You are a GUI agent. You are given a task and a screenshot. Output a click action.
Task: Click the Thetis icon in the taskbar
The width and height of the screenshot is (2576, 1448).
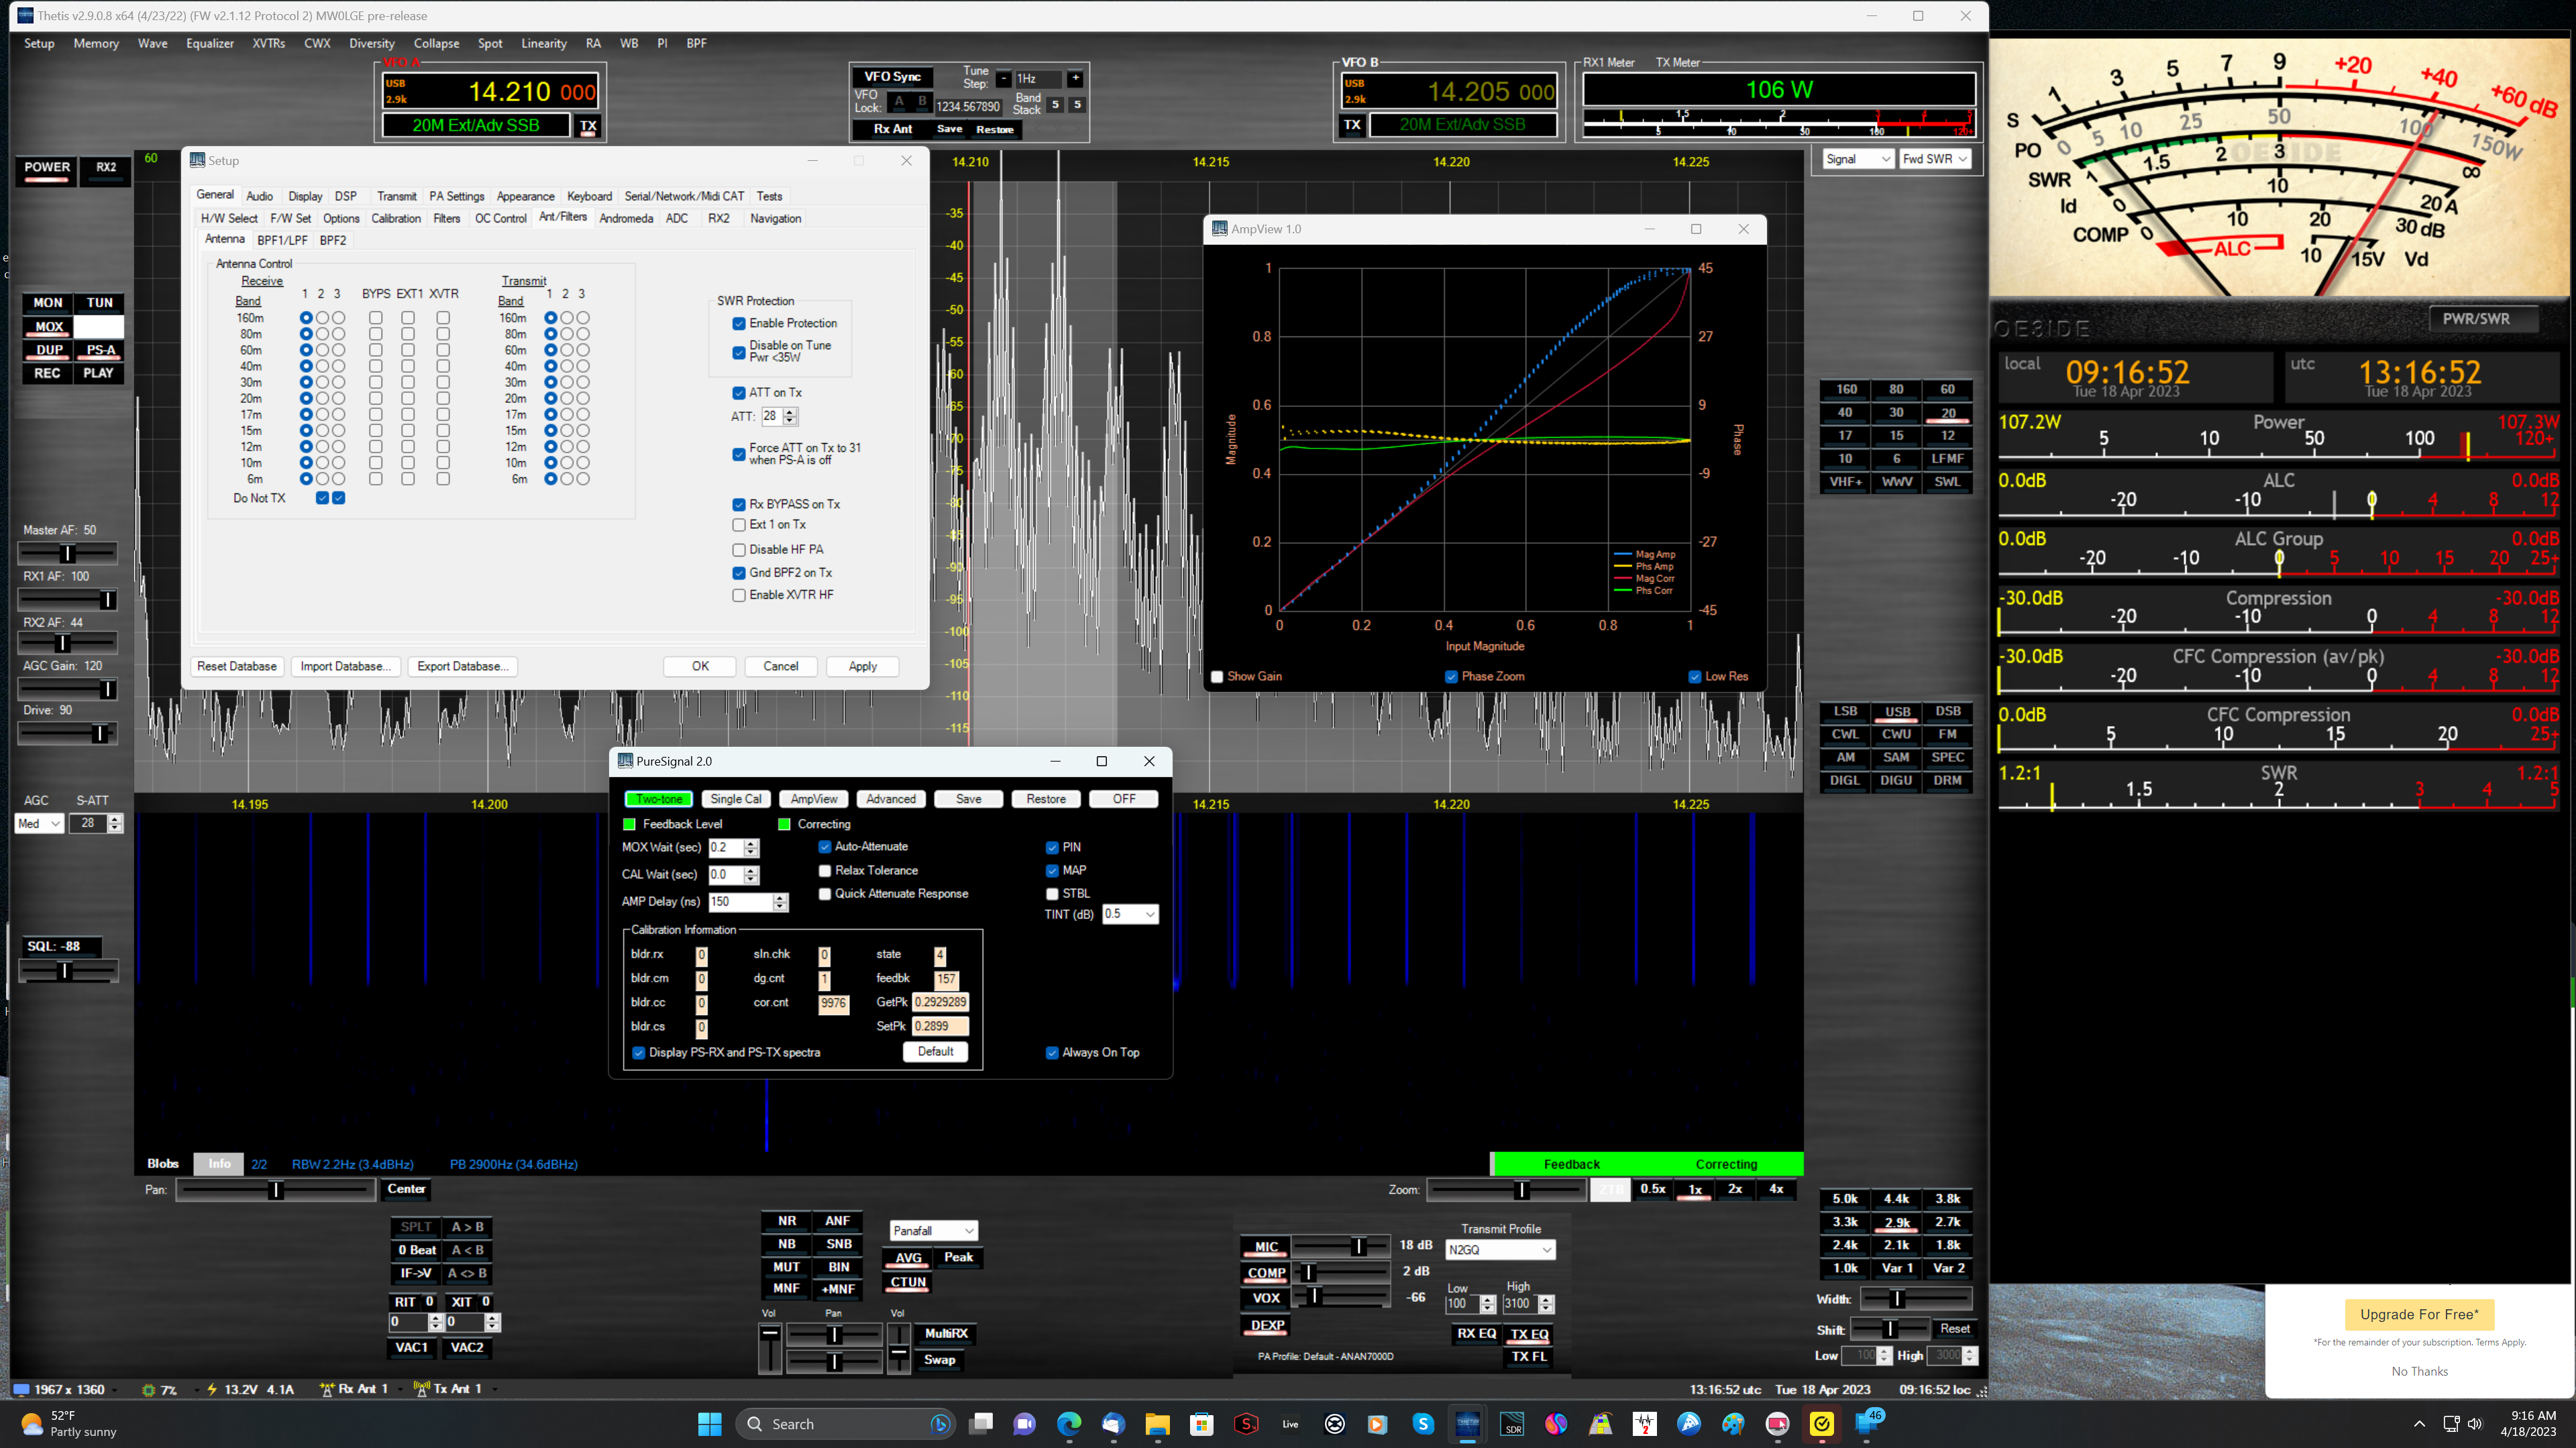coord(1467,1424)
